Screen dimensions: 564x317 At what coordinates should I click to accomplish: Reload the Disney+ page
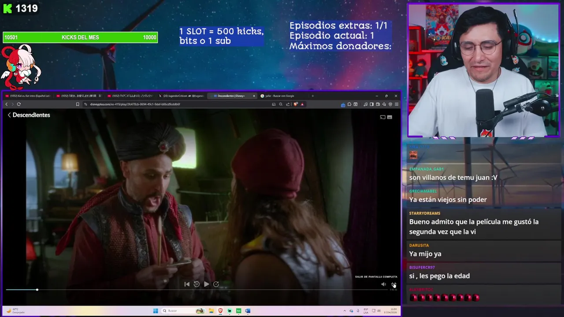pyautogui.click(x=19, y=104)
